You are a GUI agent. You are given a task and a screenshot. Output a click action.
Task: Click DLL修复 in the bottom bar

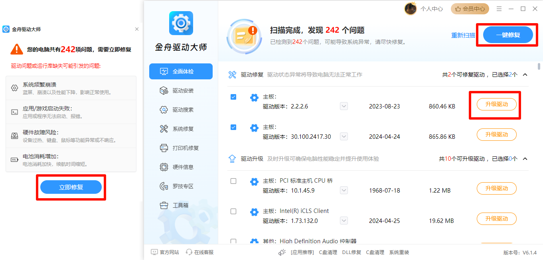click(351, 252)
